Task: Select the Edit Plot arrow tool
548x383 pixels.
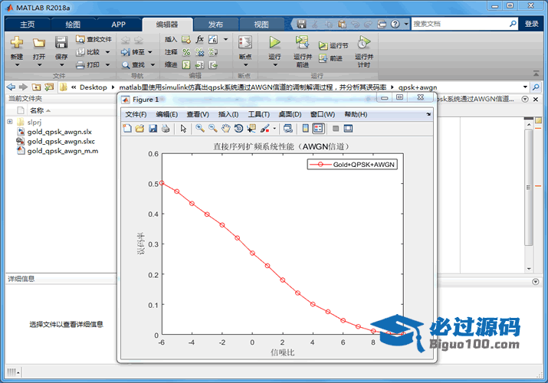Action: (183, 129)
